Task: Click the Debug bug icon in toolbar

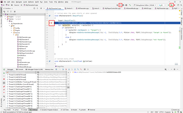Action: (171, 5)
